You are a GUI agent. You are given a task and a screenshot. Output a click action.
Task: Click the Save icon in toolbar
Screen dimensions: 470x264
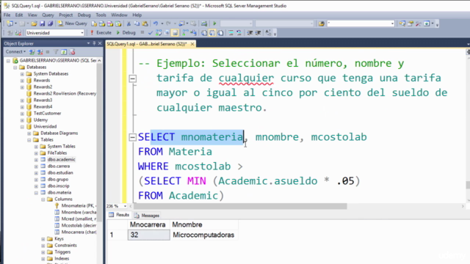(x=43, y=23)
